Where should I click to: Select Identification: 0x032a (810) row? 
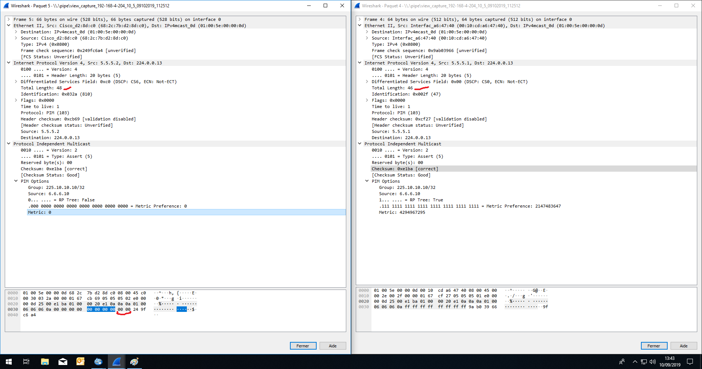[57, 94]
